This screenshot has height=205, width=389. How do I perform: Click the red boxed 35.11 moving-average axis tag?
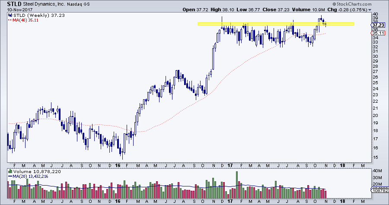[379, 33]
